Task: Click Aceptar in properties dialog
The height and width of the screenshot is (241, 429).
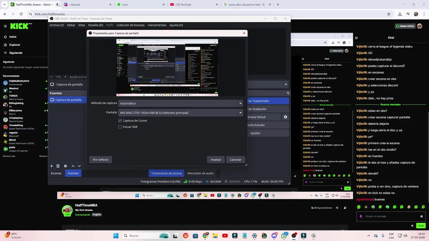Action: point(216,160)
